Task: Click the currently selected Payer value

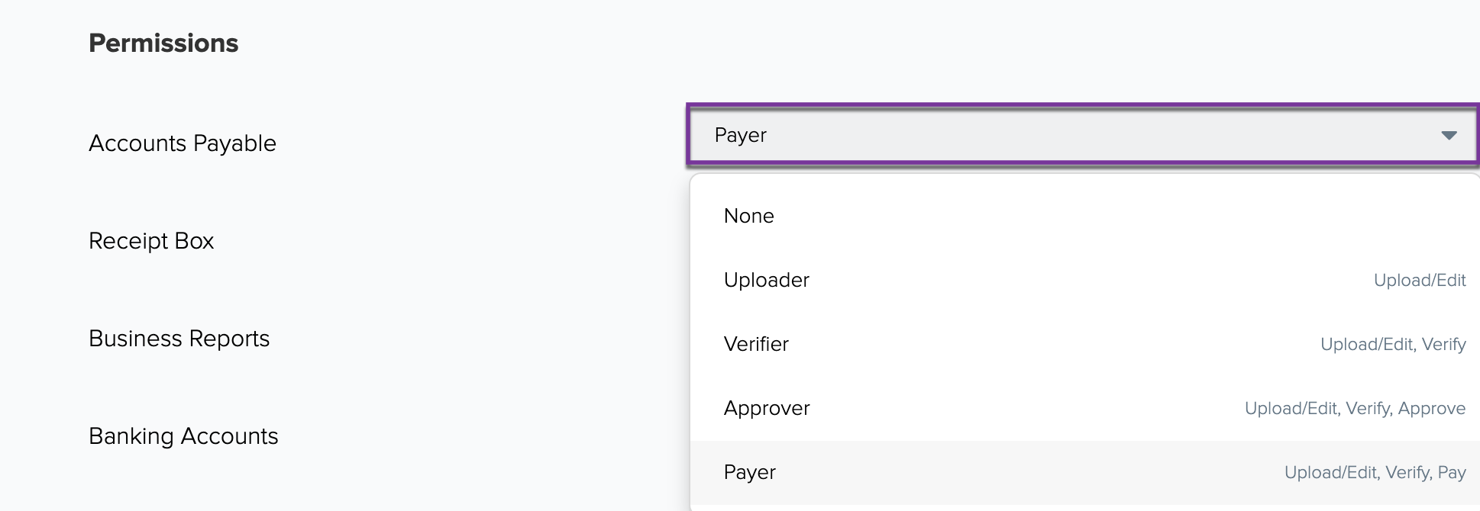Action: pos(739,136)
